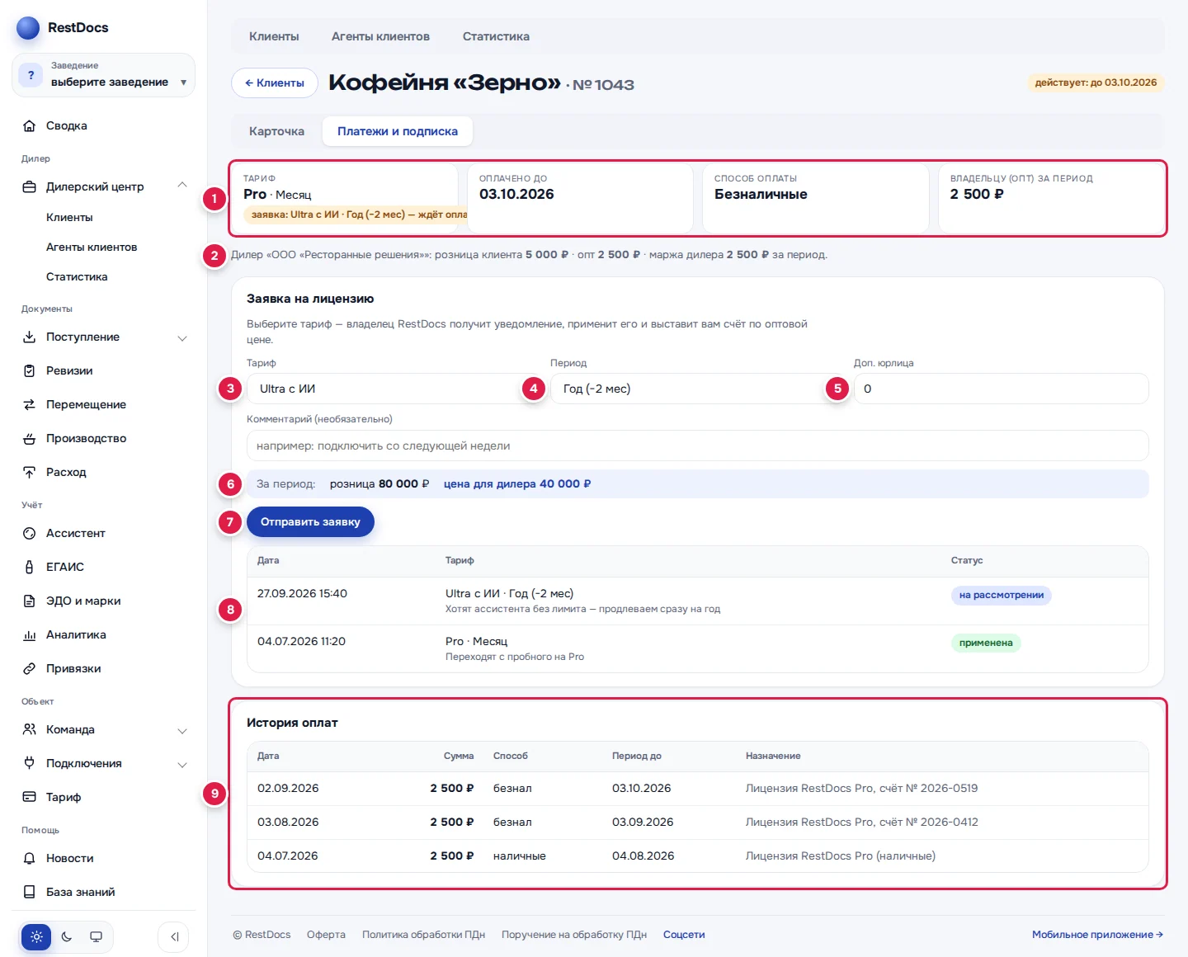The image size is (1188, 957).
Task: Focus the Доп. юрлица number field
Action: coord(1001,389)
